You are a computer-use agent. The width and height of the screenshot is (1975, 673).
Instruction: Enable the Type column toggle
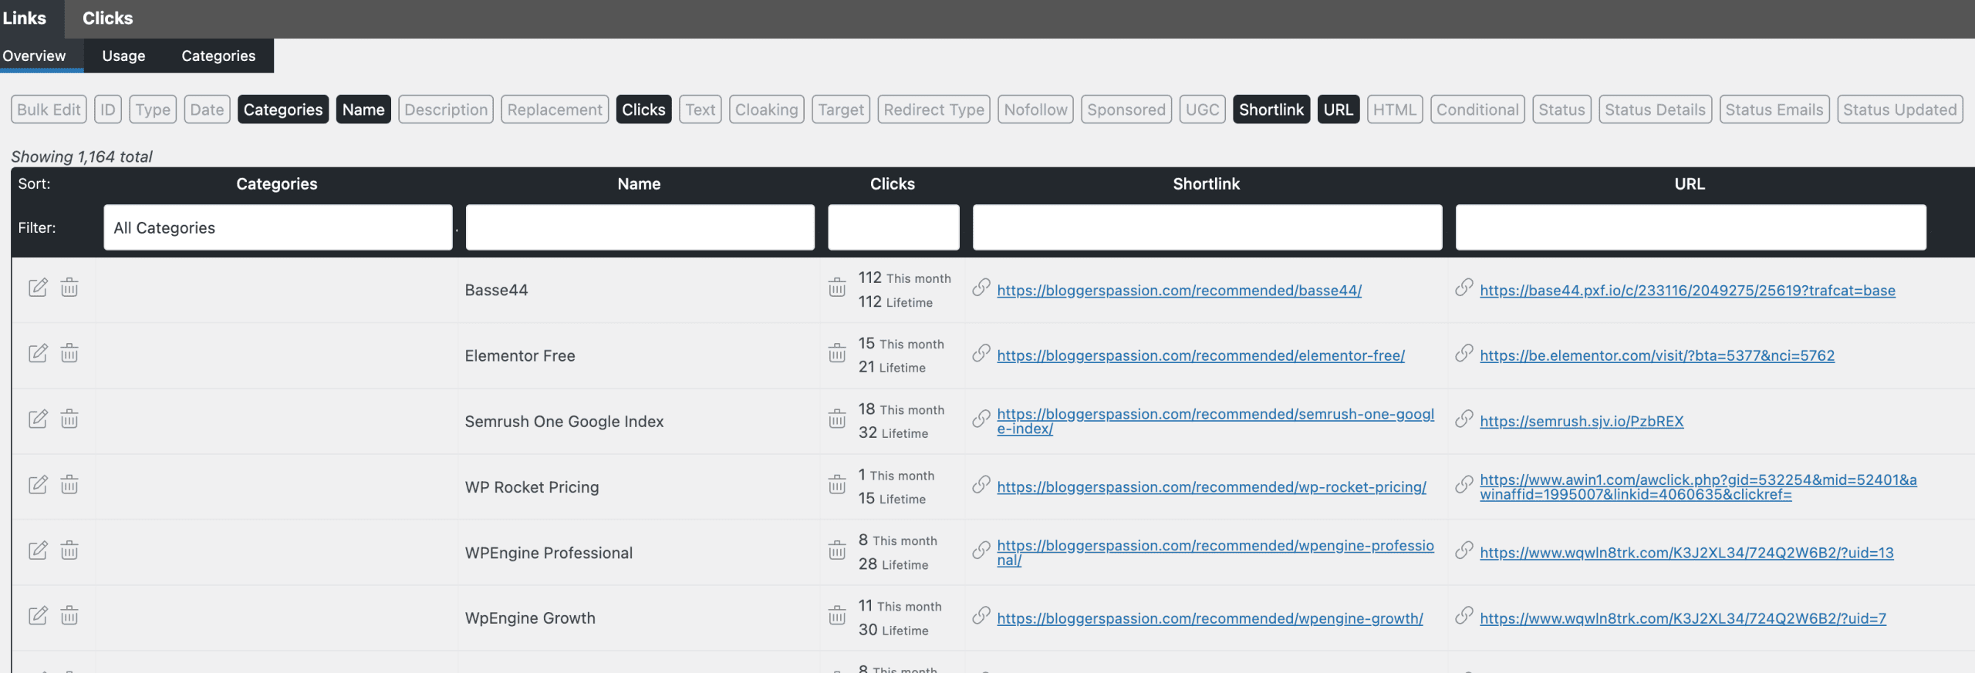click(153, 109)
